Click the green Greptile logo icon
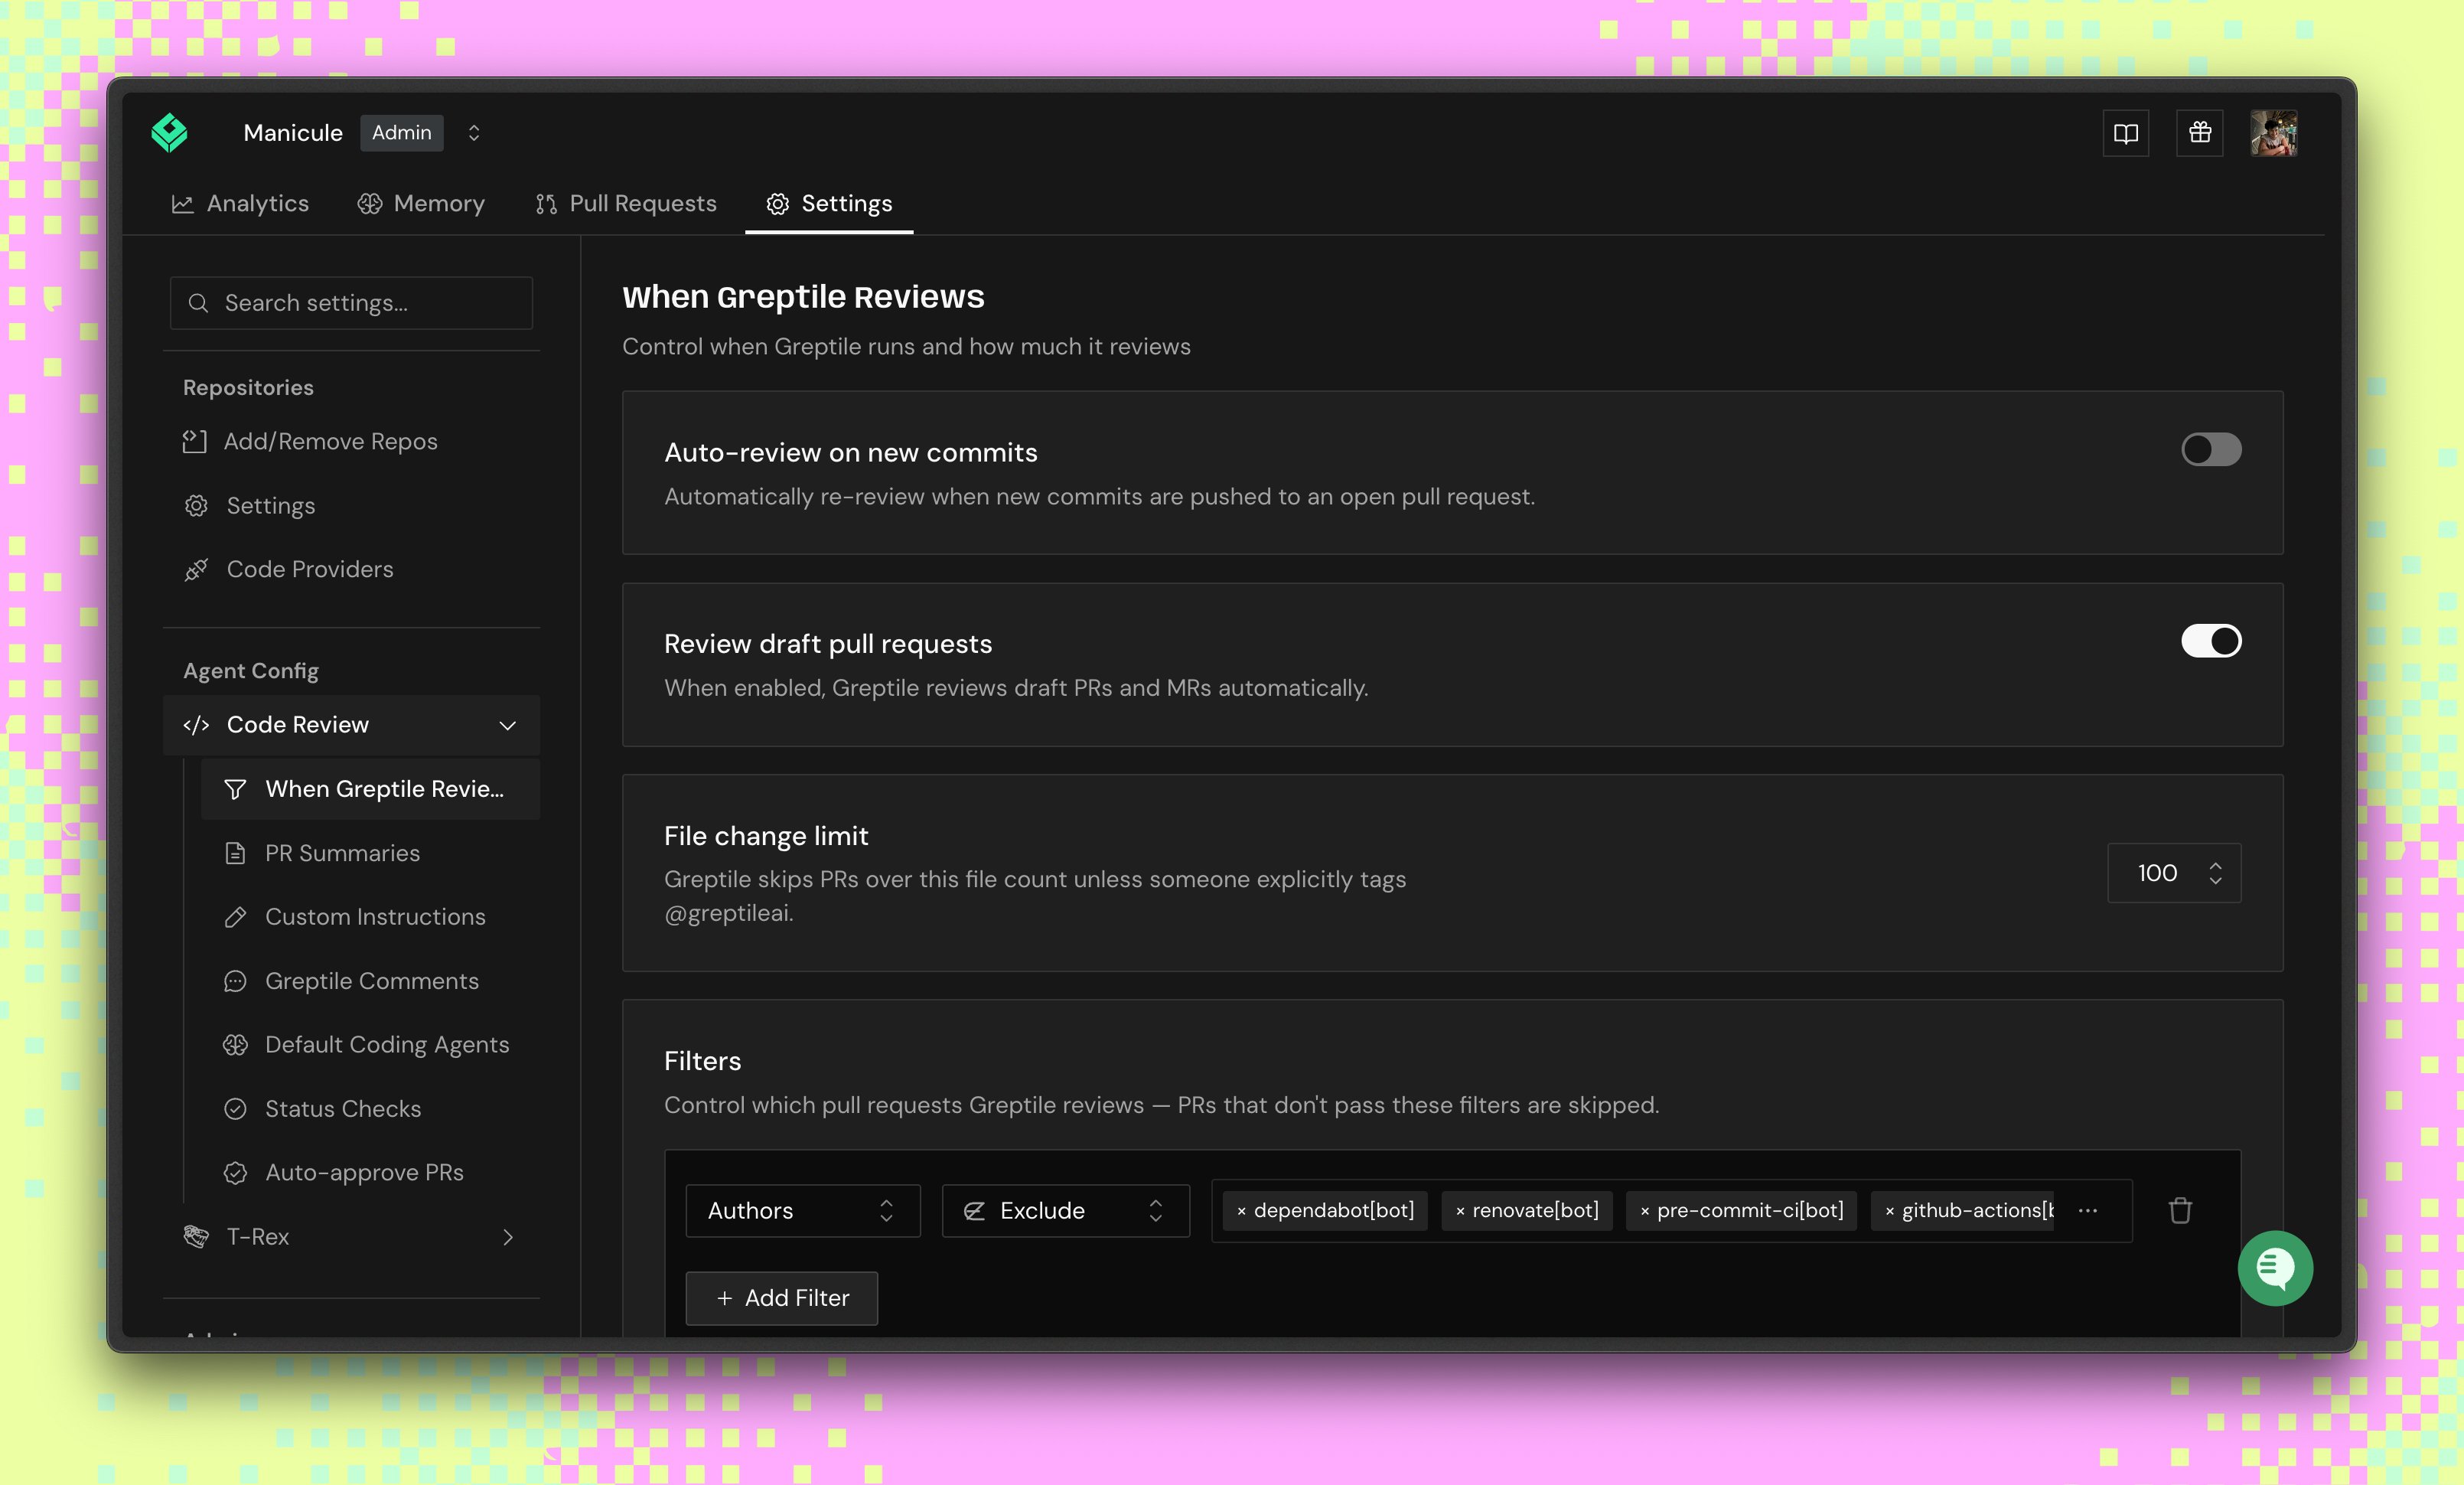Image resolution: width=2464 pixels, height=1485 pixels. pos(169,133)
